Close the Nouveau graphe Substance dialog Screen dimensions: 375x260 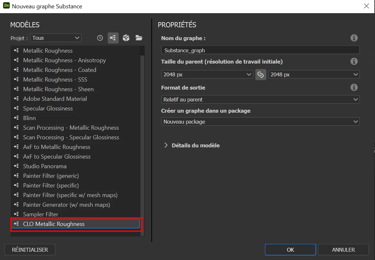[366, 6]
